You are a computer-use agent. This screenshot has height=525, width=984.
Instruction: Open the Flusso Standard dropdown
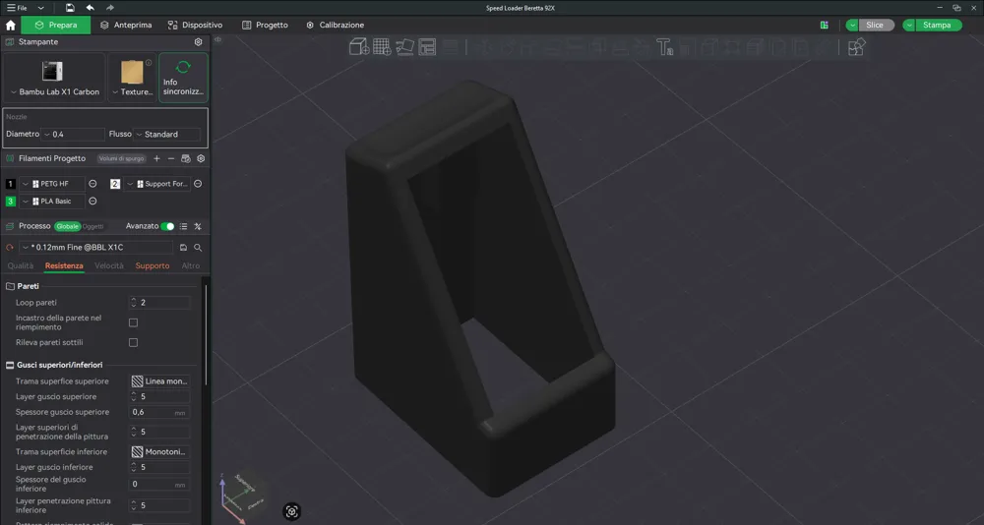[x=166, y=135]
